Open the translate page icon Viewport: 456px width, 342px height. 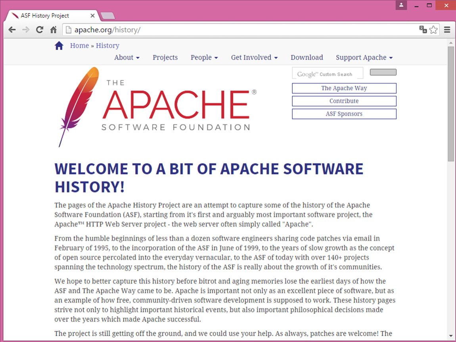423,30
